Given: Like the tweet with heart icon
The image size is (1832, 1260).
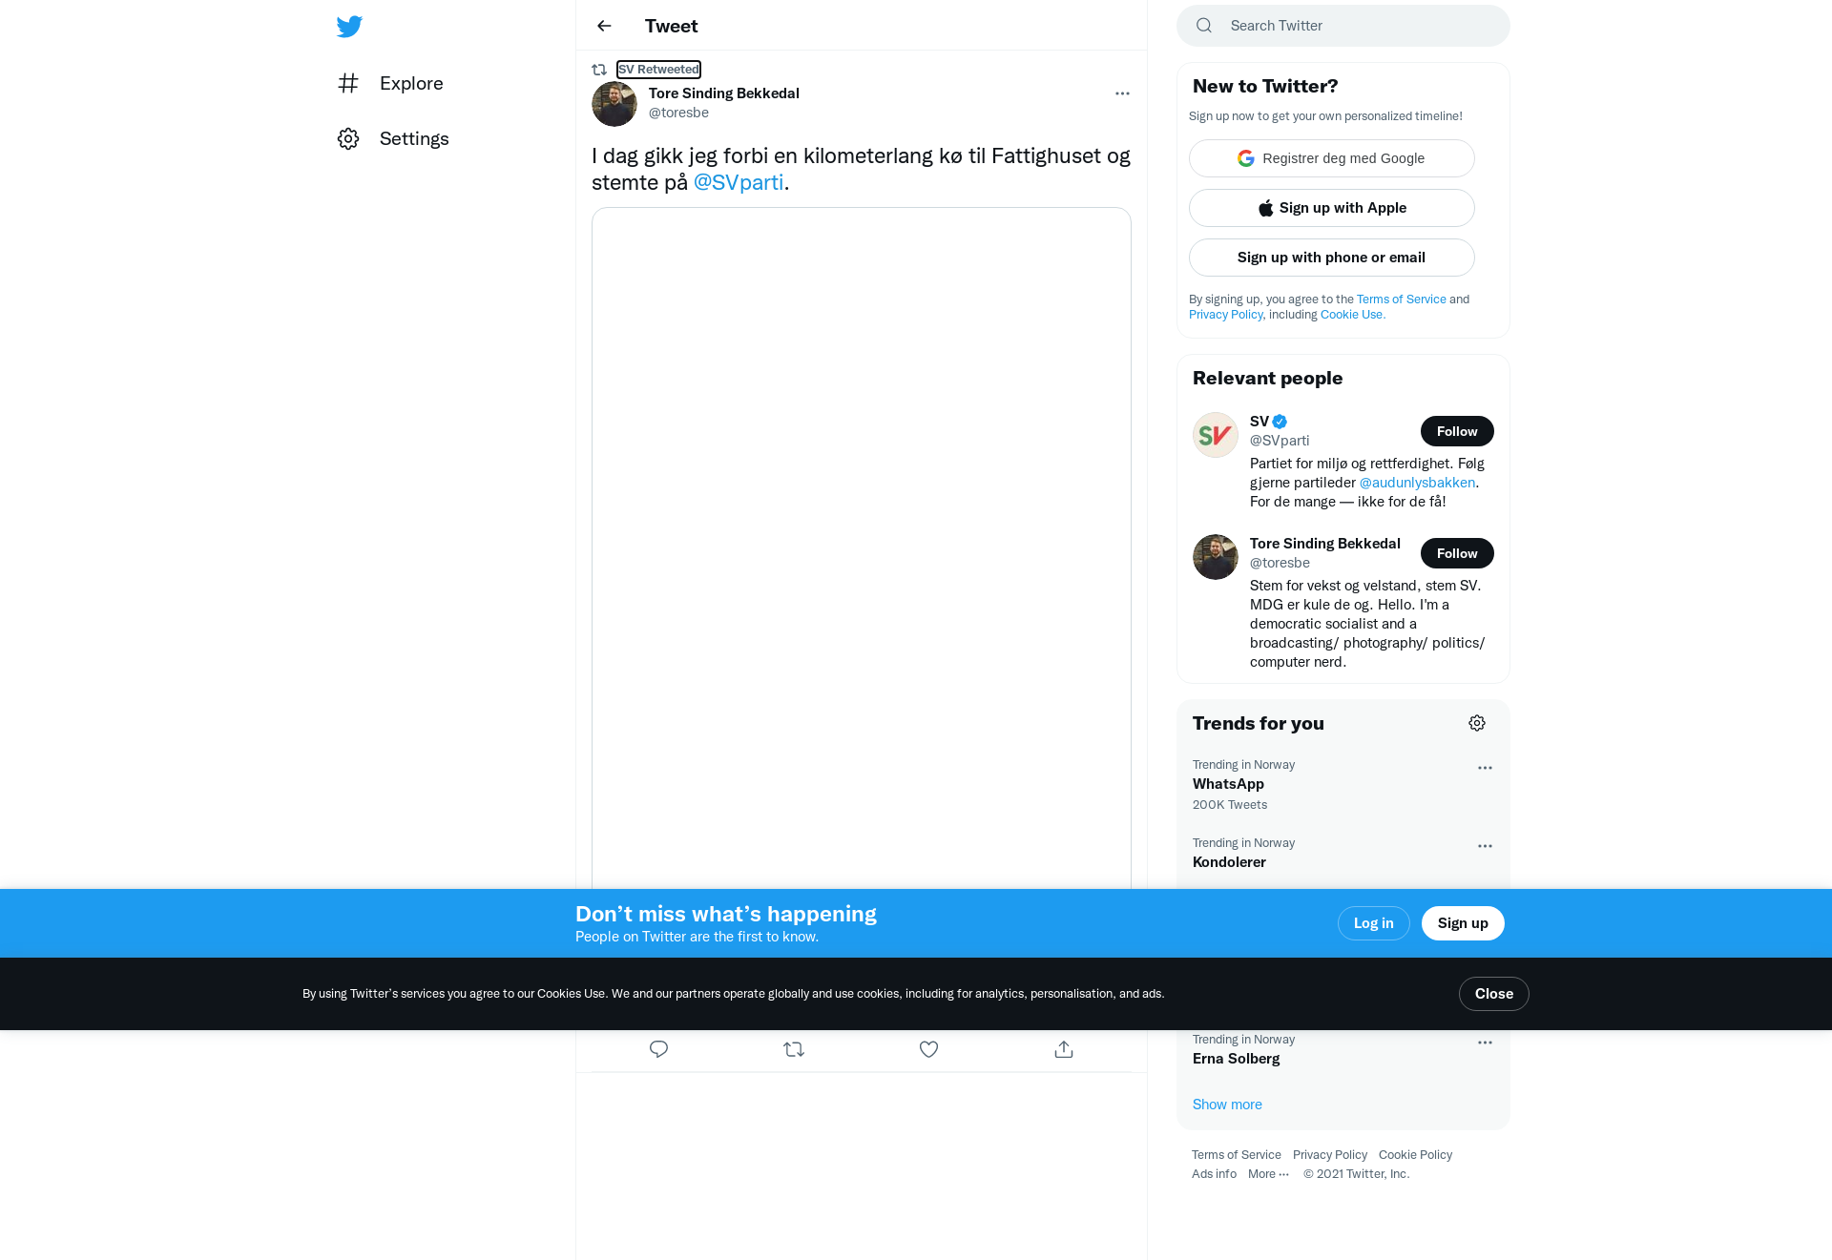Looking at the screenshot, I should pyautogui.click(x=928, y=1049).
